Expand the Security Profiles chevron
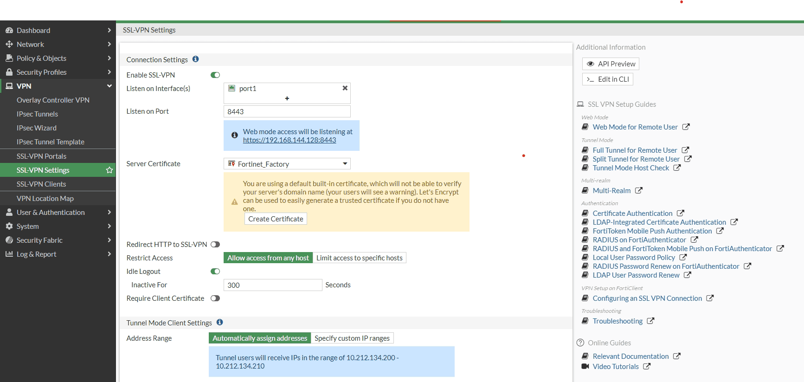Screen dimensions: 804x382 point(109,72)
